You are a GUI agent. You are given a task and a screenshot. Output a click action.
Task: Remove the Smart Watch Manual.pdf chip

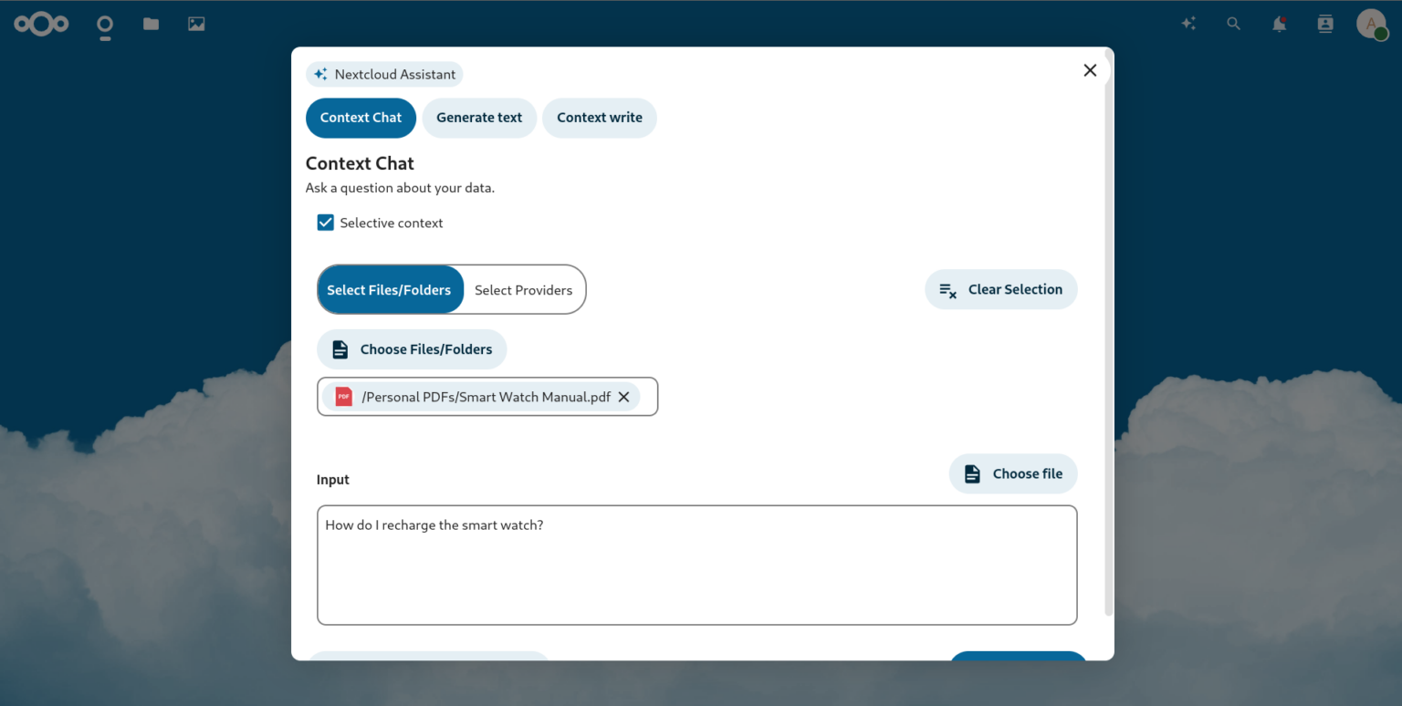[624, 397]
